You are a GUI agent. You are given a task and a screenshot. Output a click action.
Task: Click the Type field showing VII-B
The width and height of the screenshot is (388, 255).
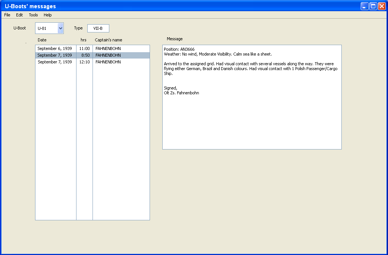coord(98,28)
